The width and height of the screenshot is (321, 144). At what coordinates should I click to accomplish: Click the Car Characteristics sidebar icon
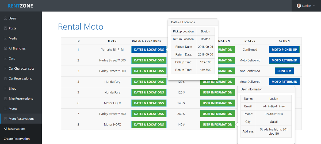5,69
